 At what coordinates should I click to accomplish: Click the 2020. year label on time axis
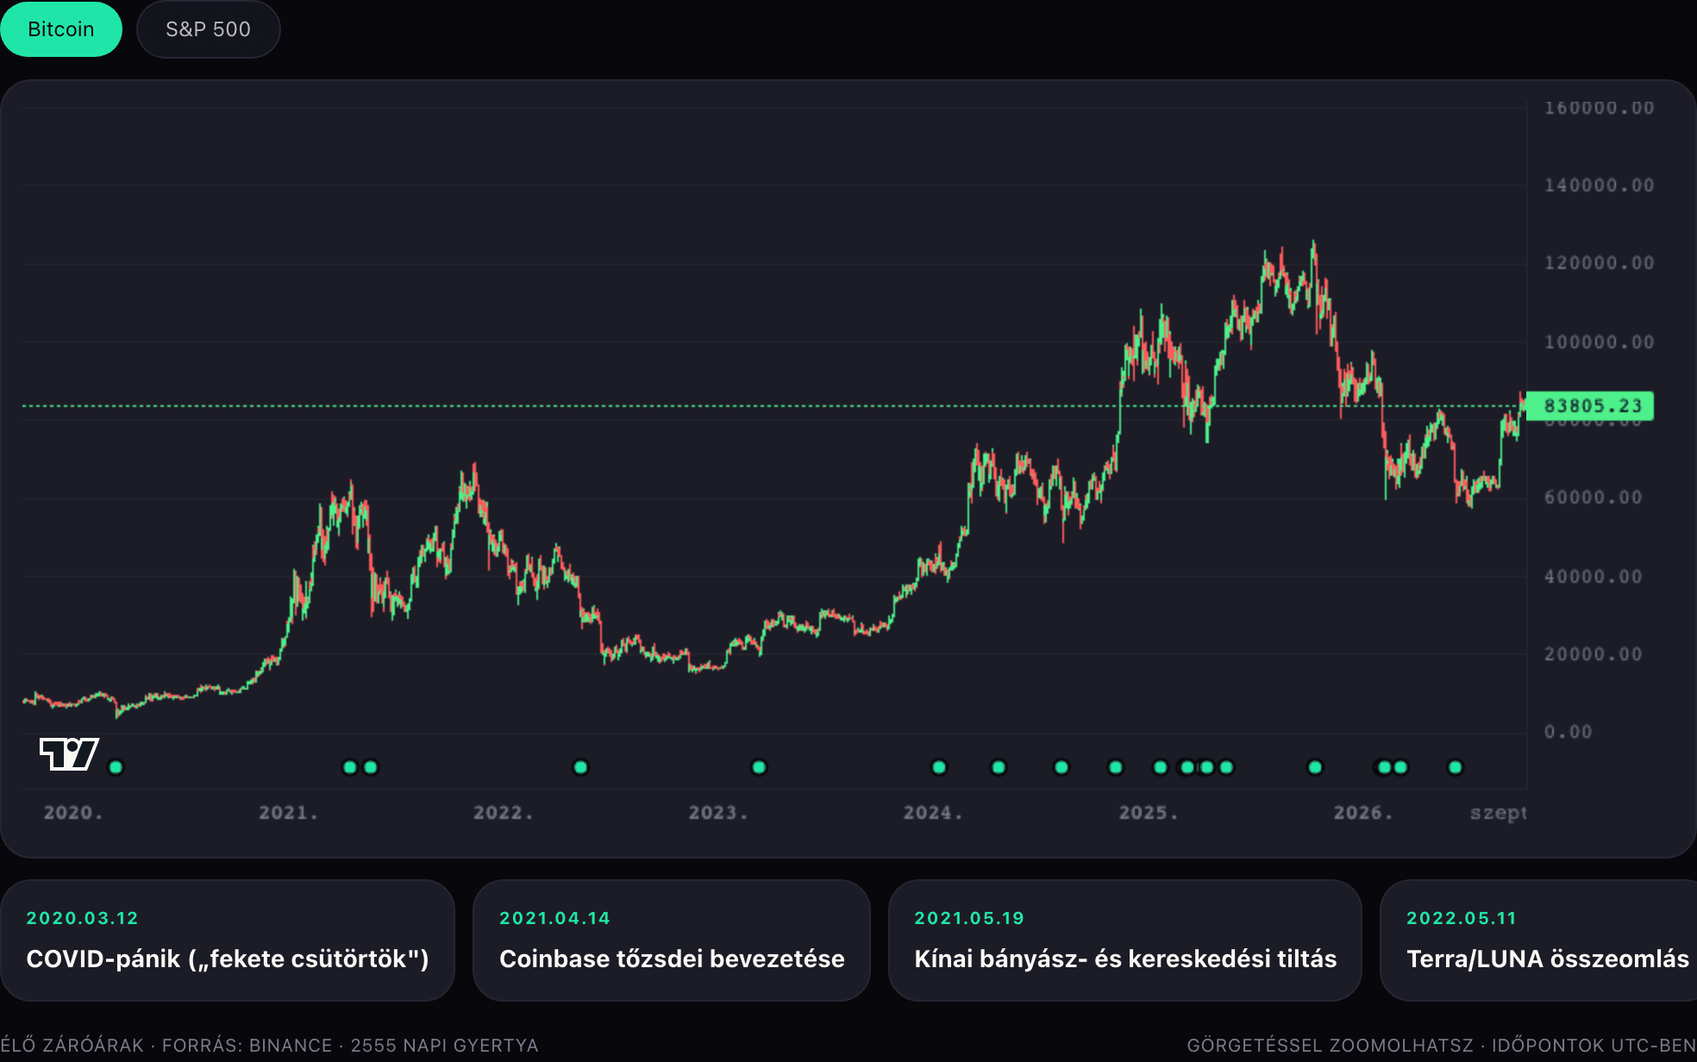coord(73,813)
